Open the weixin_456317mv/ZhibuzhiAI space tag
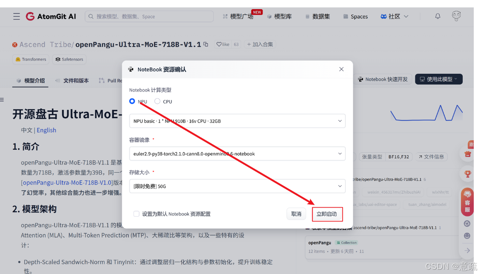The height and width of the screenshot is (274, 479). point(394,192)
